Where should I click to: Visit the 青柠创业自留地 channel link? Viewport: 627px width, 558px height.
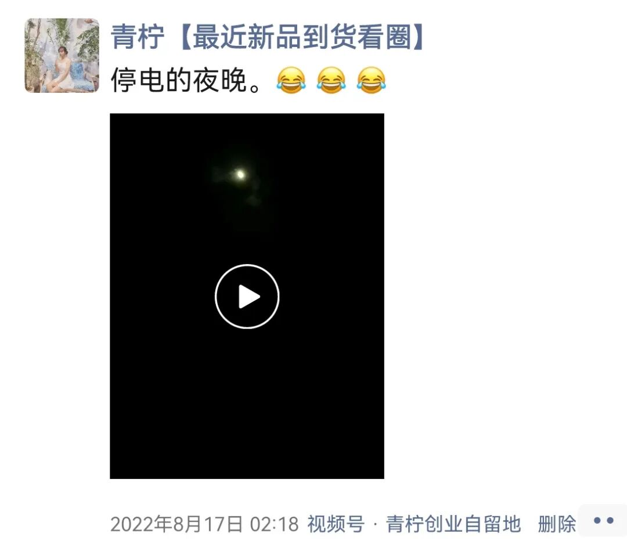(x=453, y=524)
